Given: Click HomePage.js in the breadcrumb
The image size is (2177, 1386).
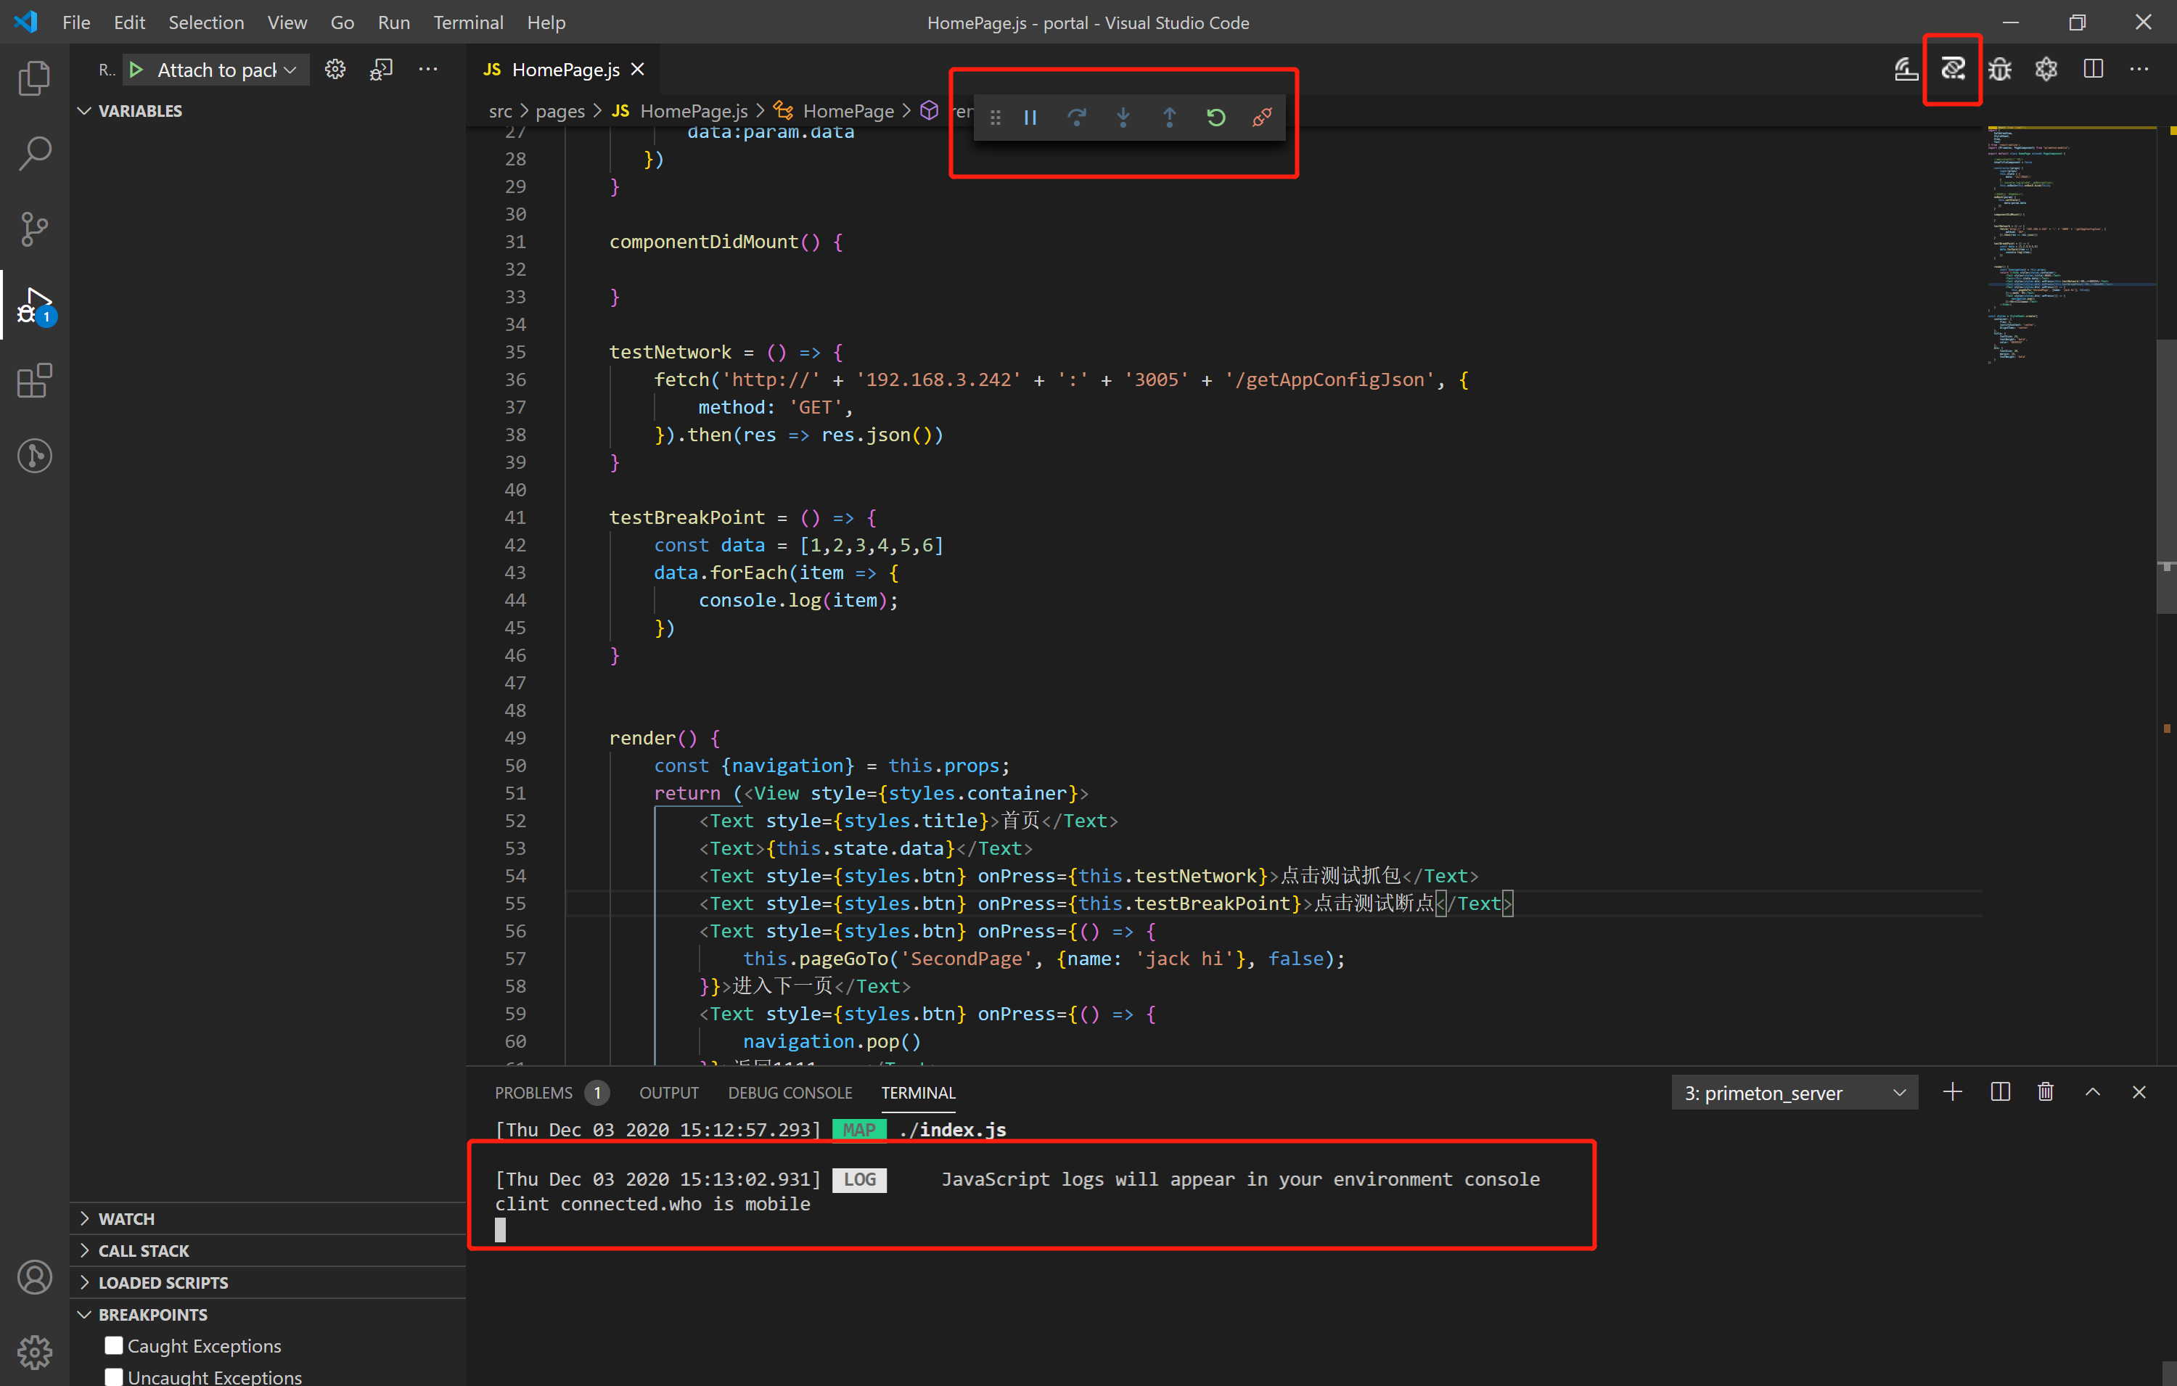Looking at the screenshot, I should pyautogui.click(x=692, y=111).
